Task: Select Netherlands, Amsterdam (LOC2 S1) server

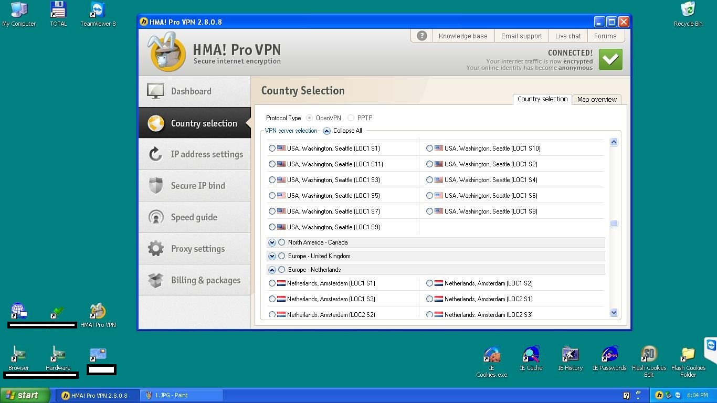Action: click(429, 299)
